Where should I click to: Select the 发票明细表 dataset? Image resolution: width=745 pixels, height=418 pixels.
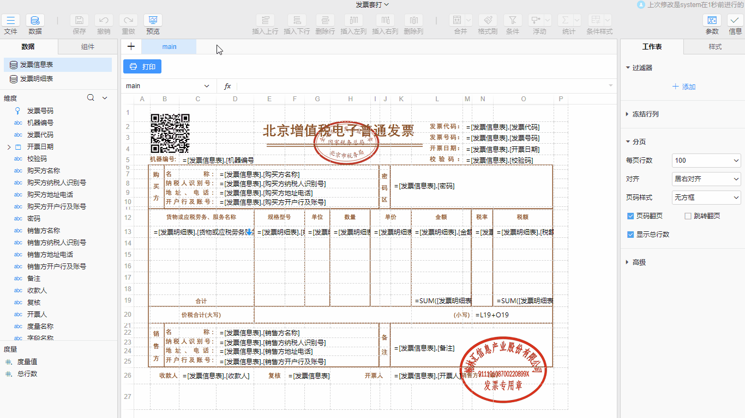[x=37, y=79]
